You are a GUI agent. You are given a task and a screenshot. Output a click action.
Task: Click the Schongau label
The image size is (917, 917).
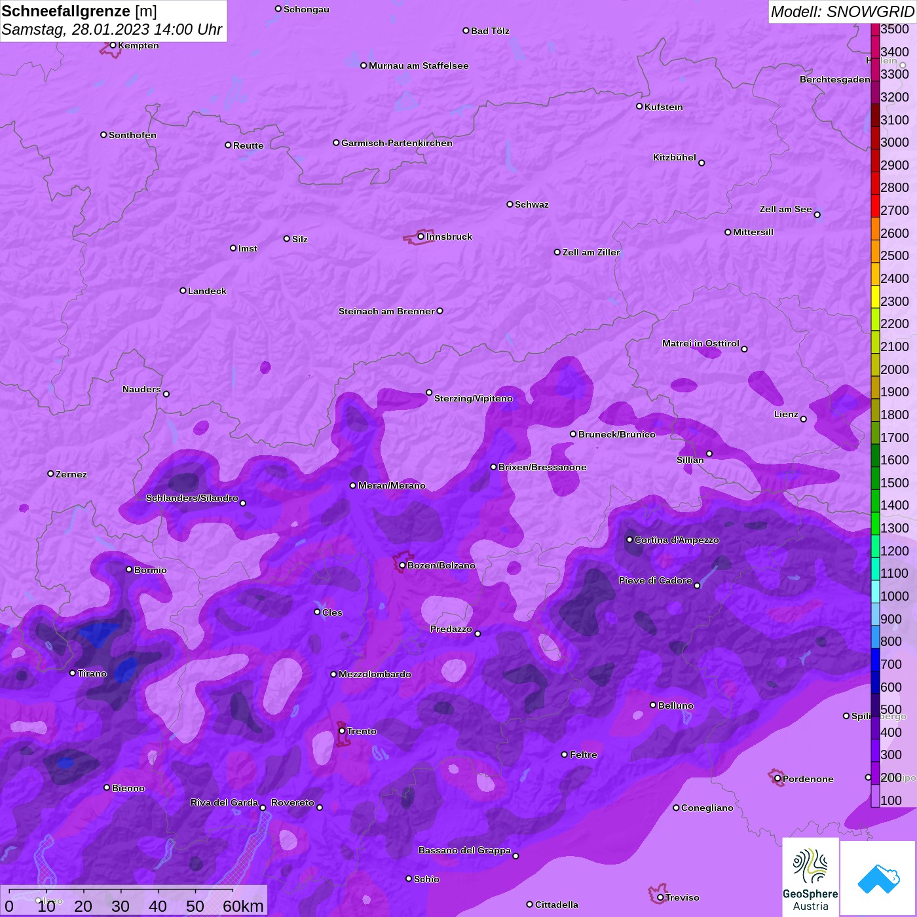click(x=307, y=9)
